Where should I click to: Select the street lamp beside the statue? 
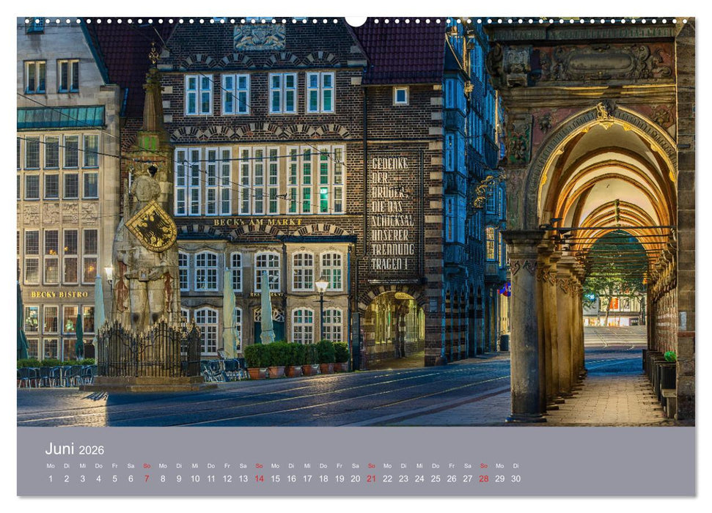click(x=109, y=273)
